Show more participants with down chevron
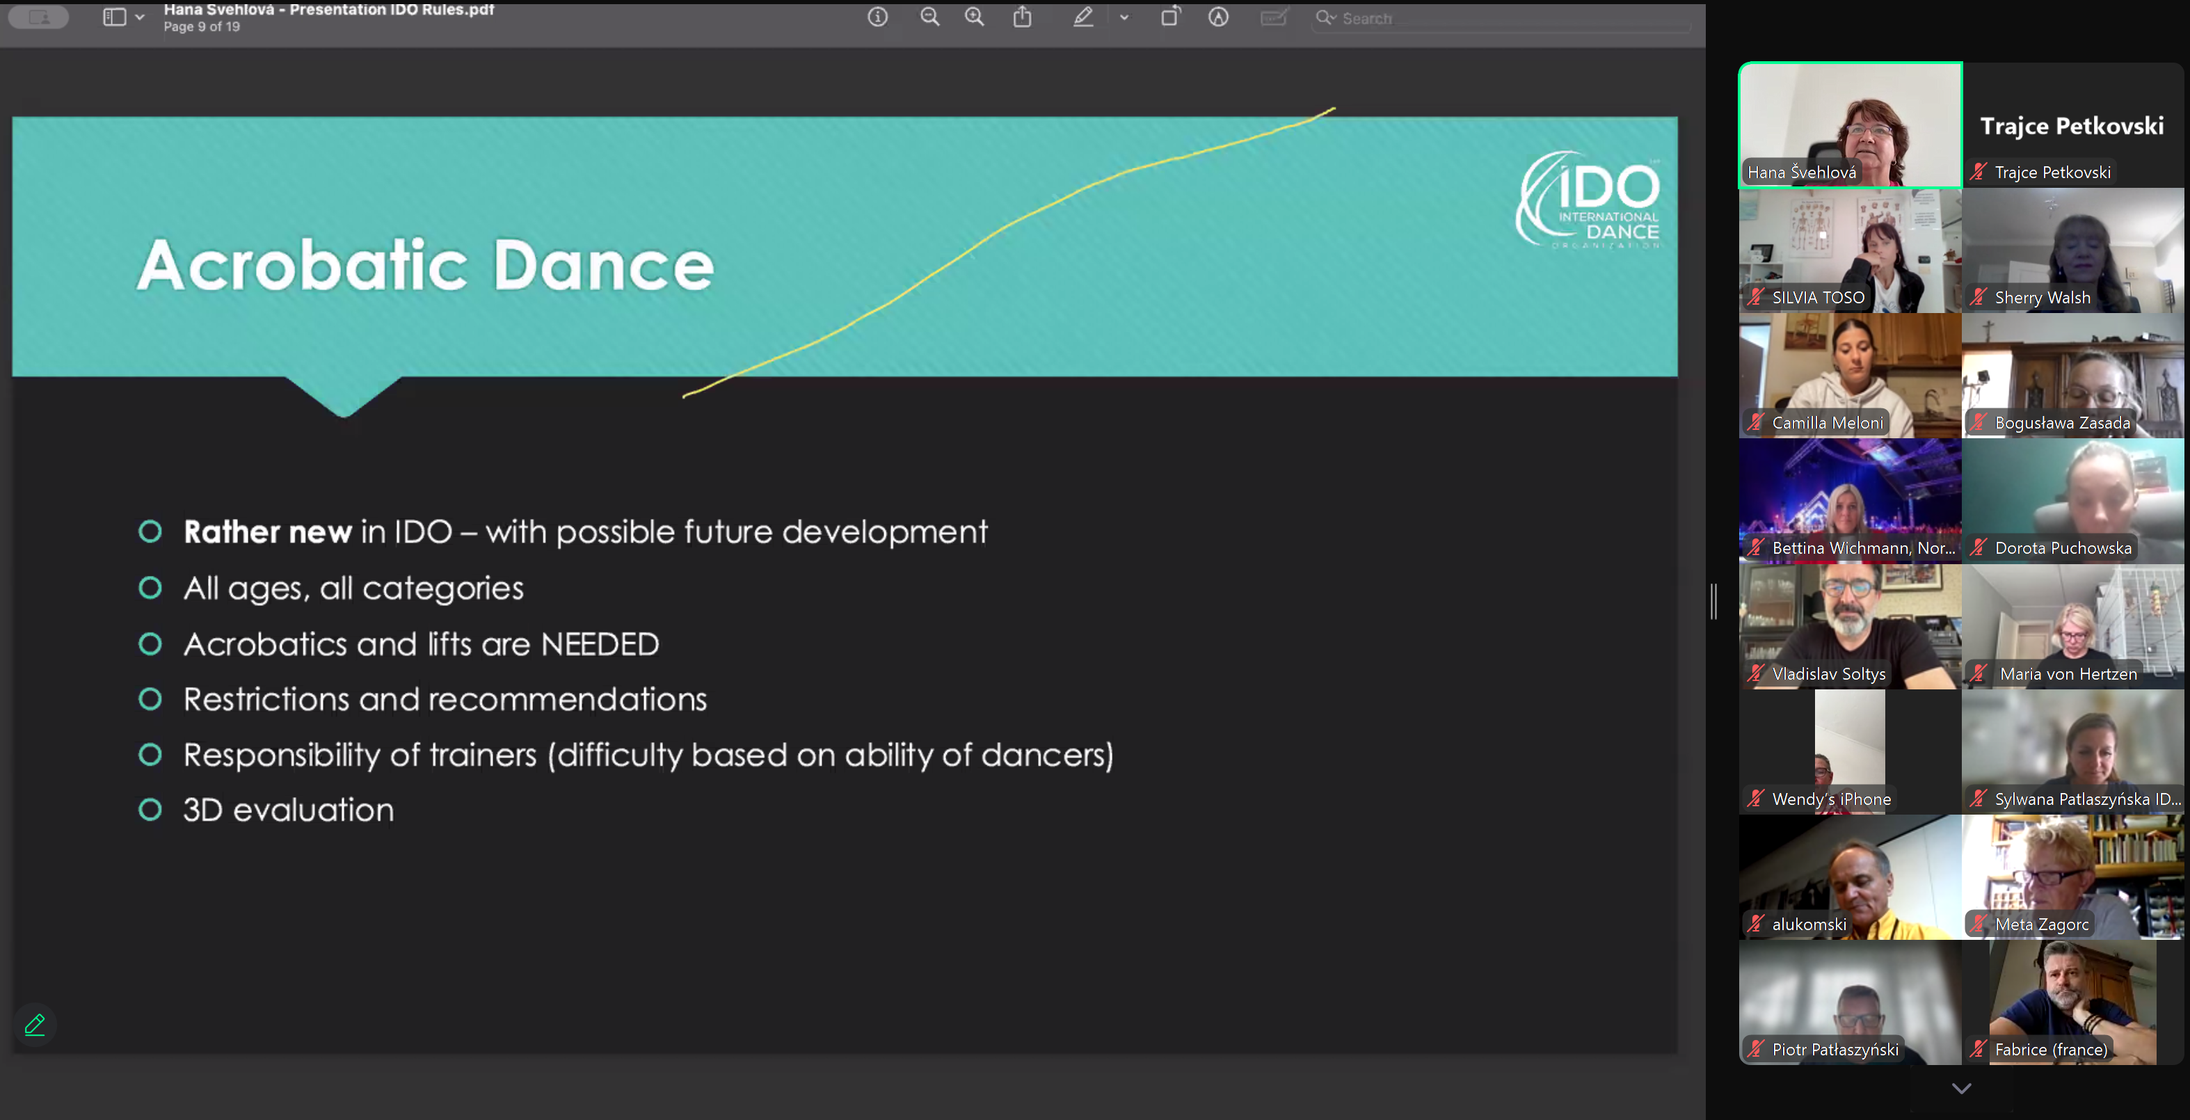Image resolution: width=2190 pixels, height=1120 pixels. [x=1960, y=1088]
